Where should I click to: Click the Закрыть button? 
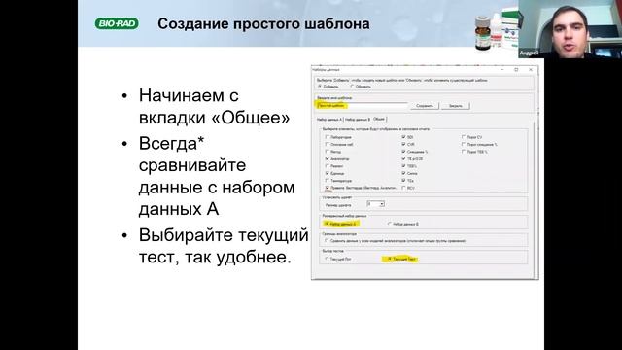(x=456, y=106)
